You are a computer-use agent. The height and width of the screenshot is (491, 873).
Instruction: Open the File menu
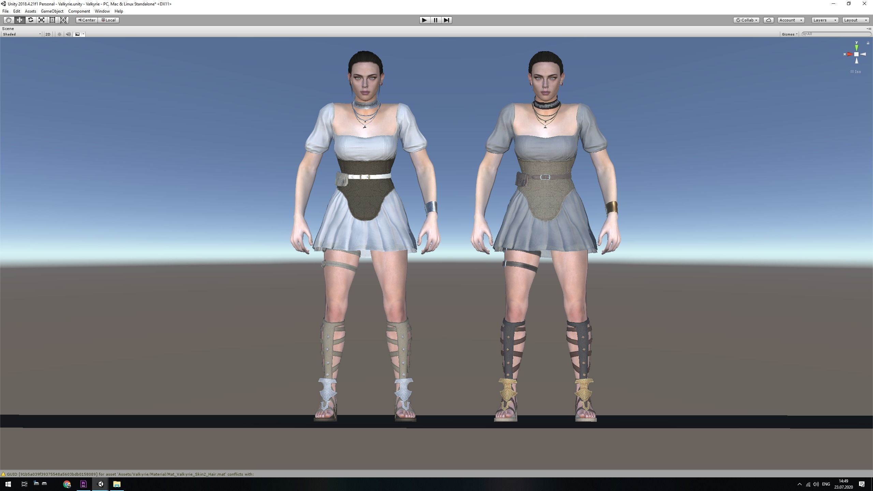point(5,11)
